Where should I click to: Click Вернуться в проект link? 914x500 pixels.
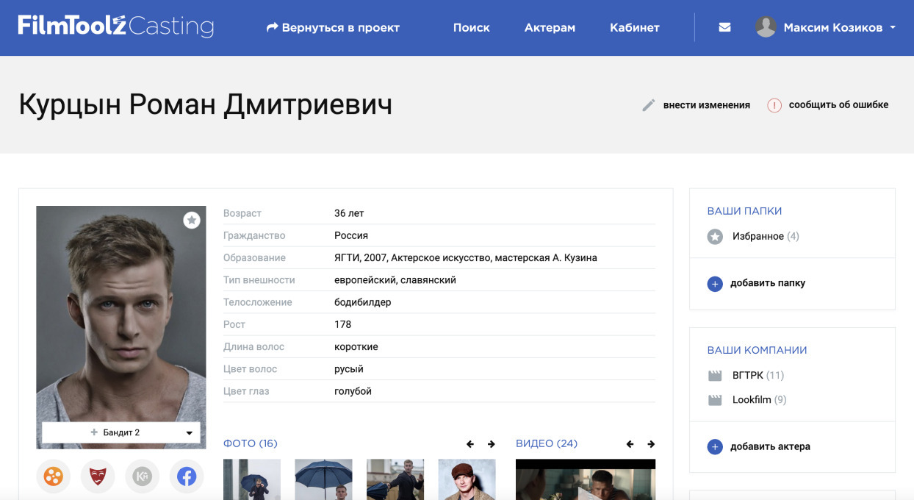333,28
